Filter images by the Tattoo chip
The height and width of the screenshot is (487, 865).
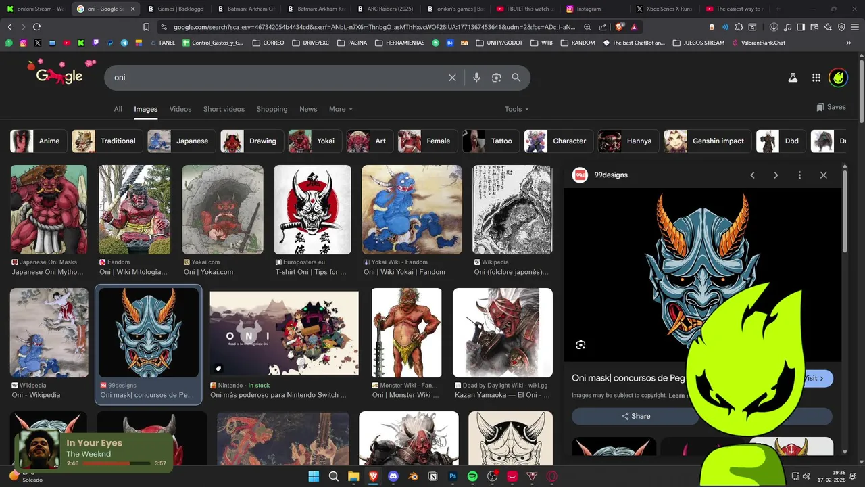click(x=491, y=141)
